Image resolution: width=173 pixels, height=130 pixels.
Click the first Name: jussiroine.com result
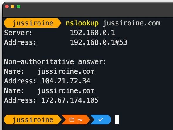[x=49, y=71]
